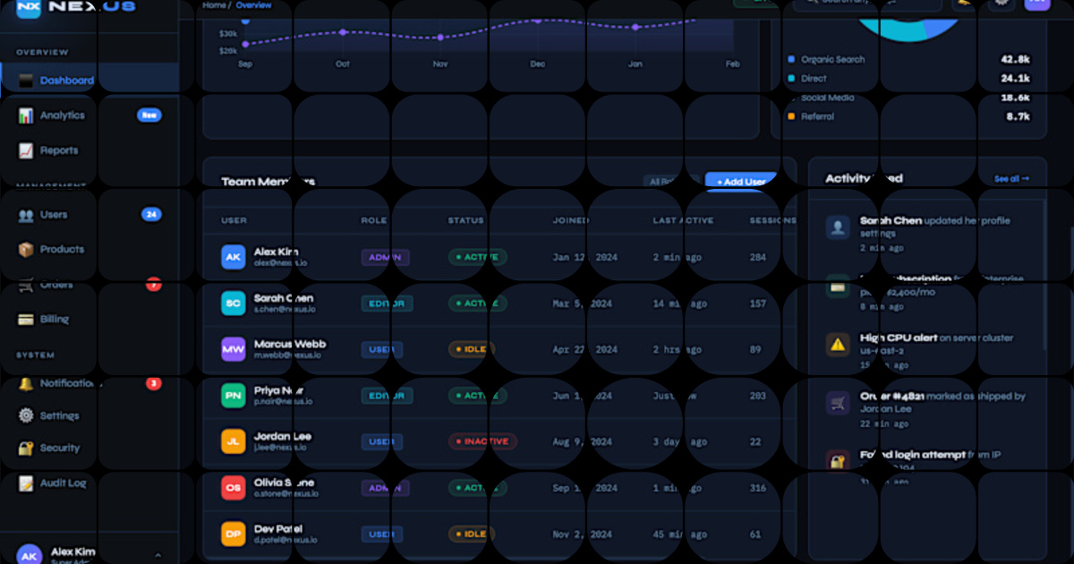Click the bell icon in the top bar
The width and height of the screenshot is (1074, 564).
tap(964, 3)
